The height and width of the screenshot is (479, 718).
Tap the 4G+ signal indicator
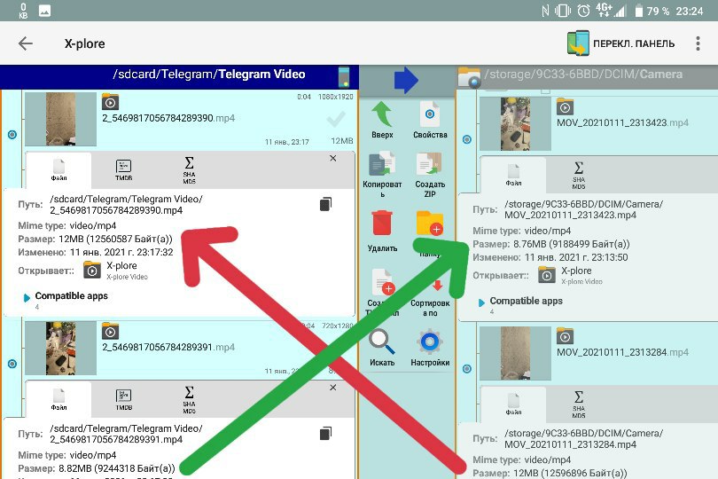click(611, 10)
